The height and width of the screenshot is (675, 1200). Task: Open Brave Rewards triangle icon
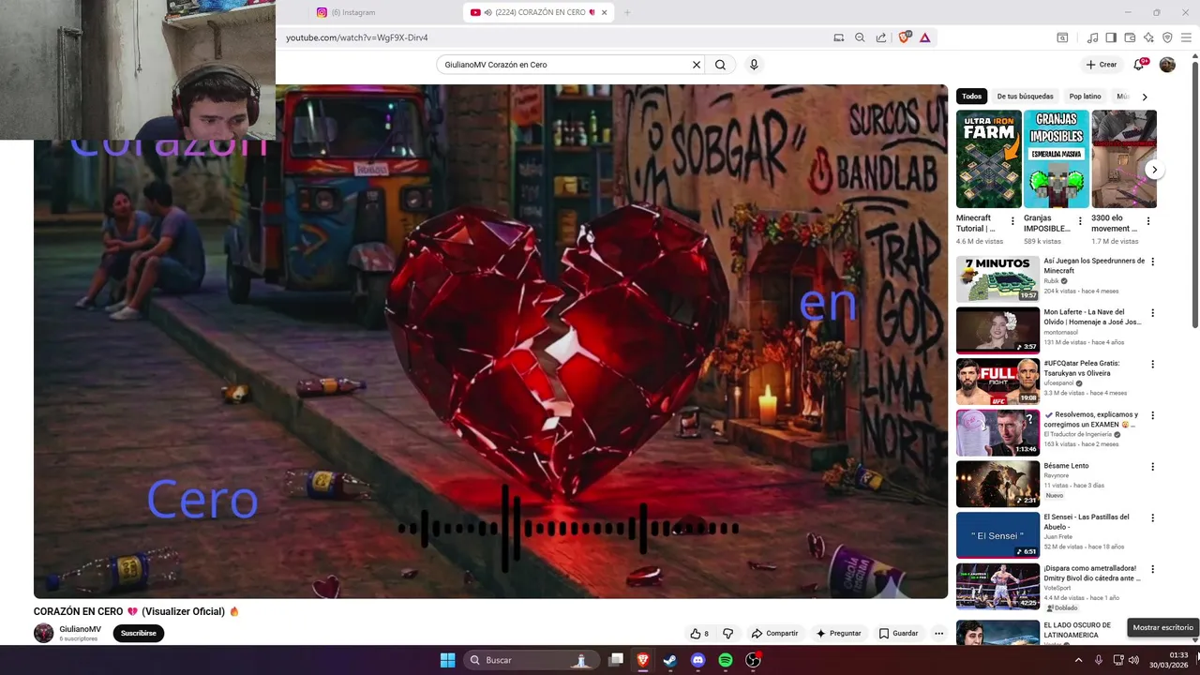(x=924, y=37)
